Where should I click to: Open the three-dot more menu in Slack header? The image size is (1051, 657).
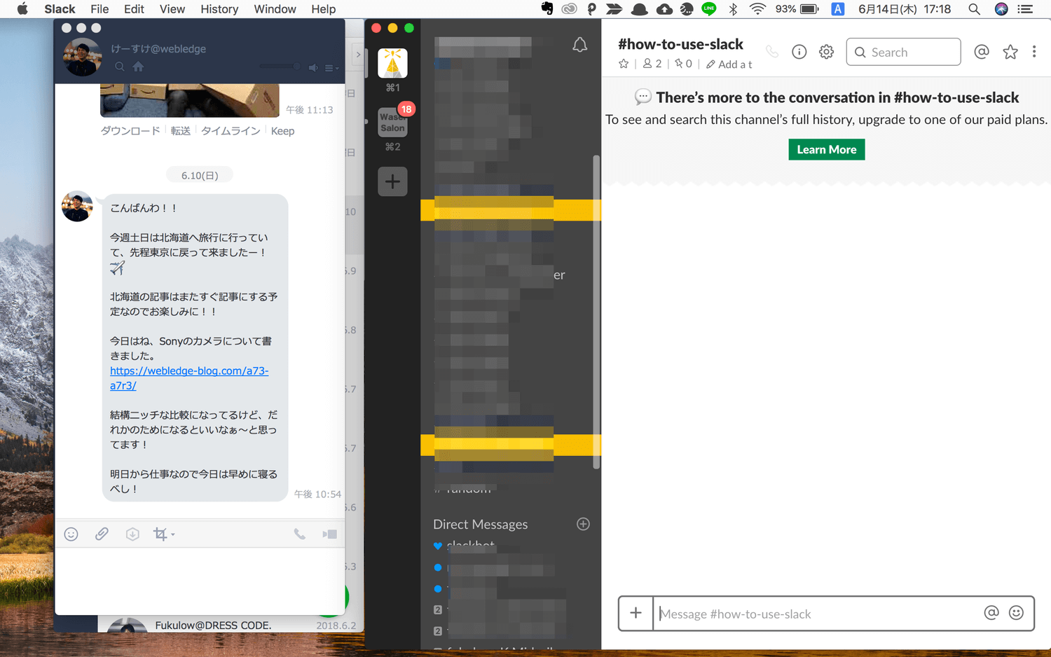click(1034, 52)
